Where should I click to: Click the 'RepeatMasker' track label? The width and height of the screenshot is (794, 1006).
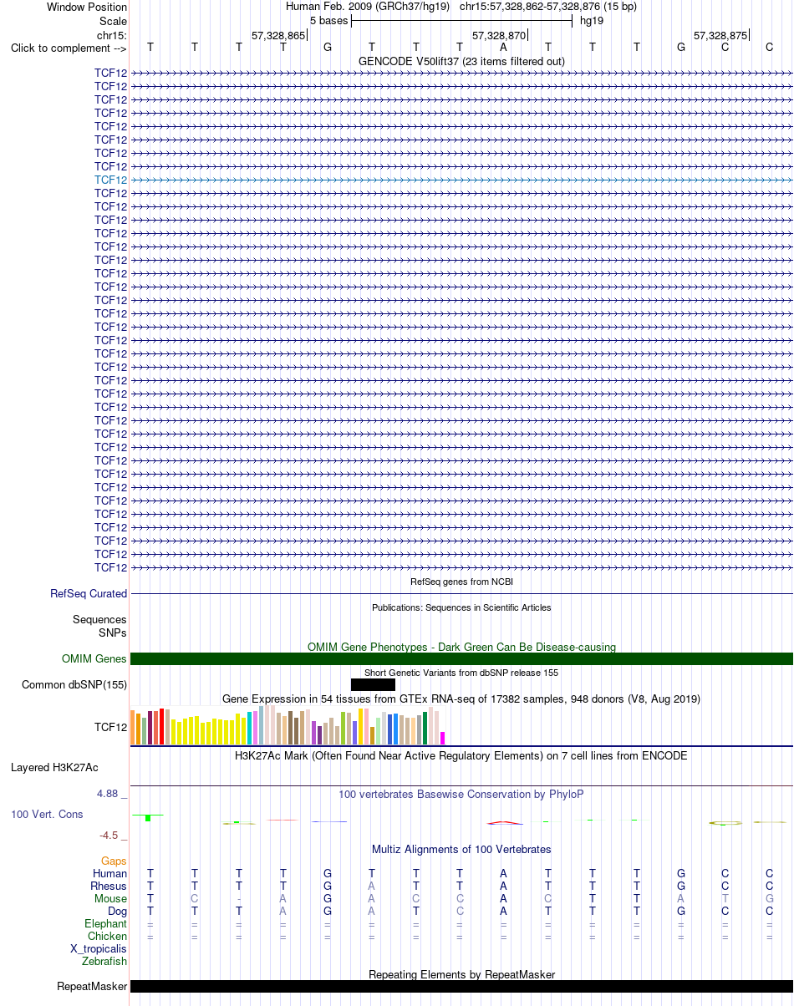coord(92,987)
